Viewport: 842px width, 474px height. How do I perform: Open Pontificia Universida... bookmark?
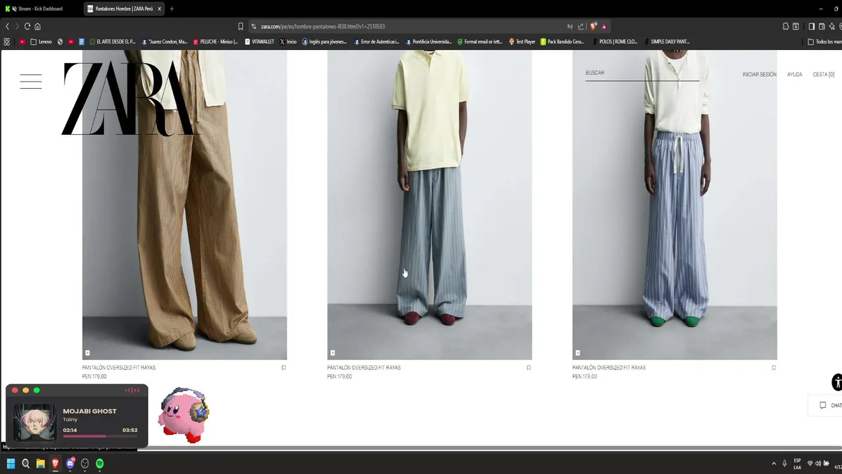pyautogui.click(x=428, y=41)
